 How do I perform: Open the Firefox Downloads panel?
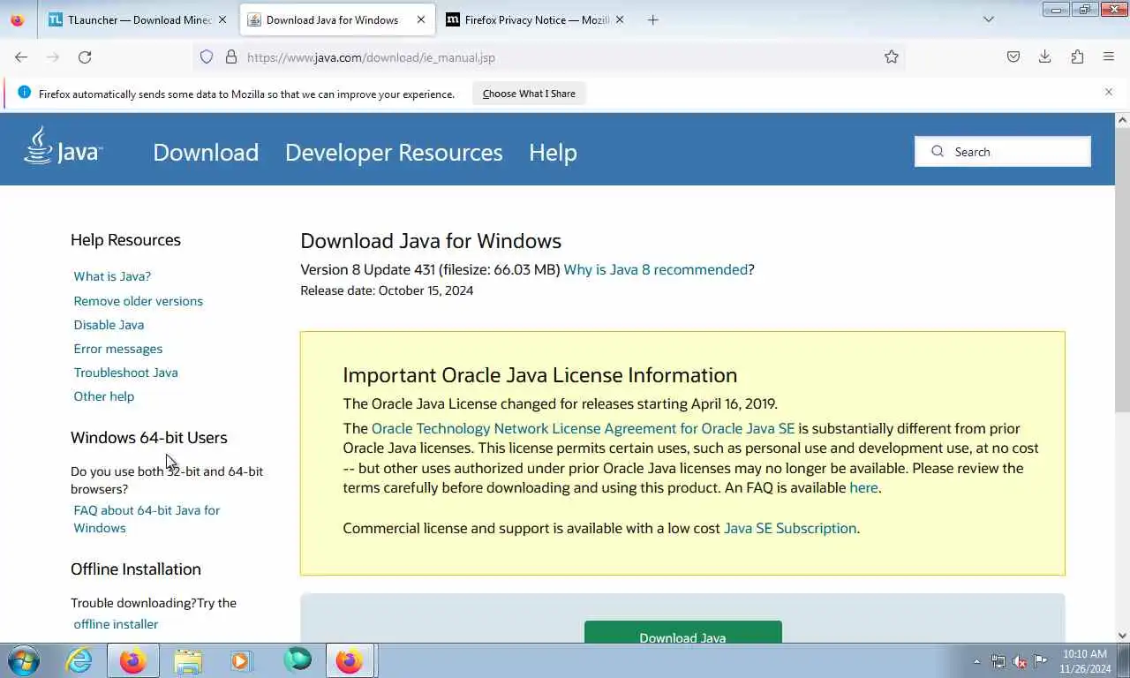coord(1045,57)
